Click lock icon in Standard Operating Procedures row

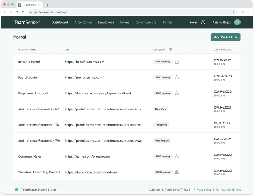click(177, 172)
